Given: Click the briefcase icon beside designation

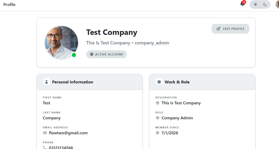Looking at the screenshot, I should coord(157,103).
